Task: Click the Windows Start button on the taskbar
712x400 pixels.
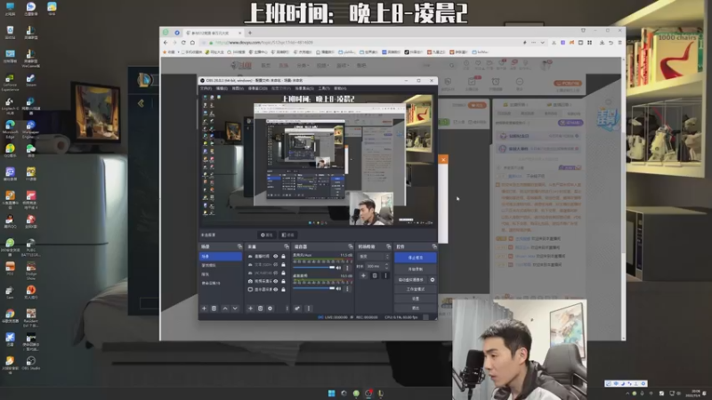Action: [331, 393]
